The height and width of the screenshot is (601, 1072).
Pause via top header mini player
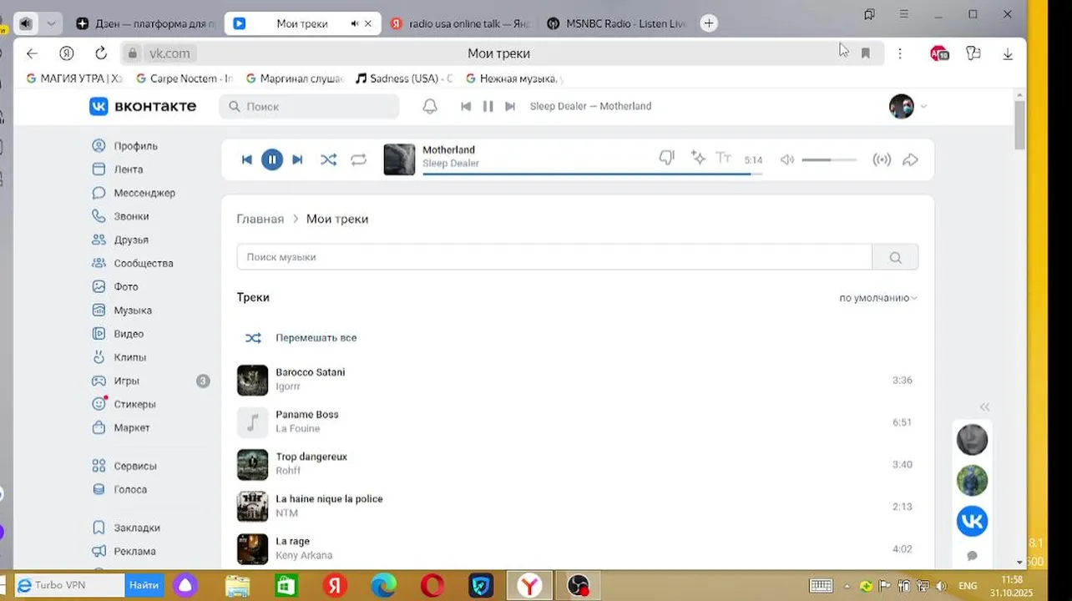click(488, 106)
